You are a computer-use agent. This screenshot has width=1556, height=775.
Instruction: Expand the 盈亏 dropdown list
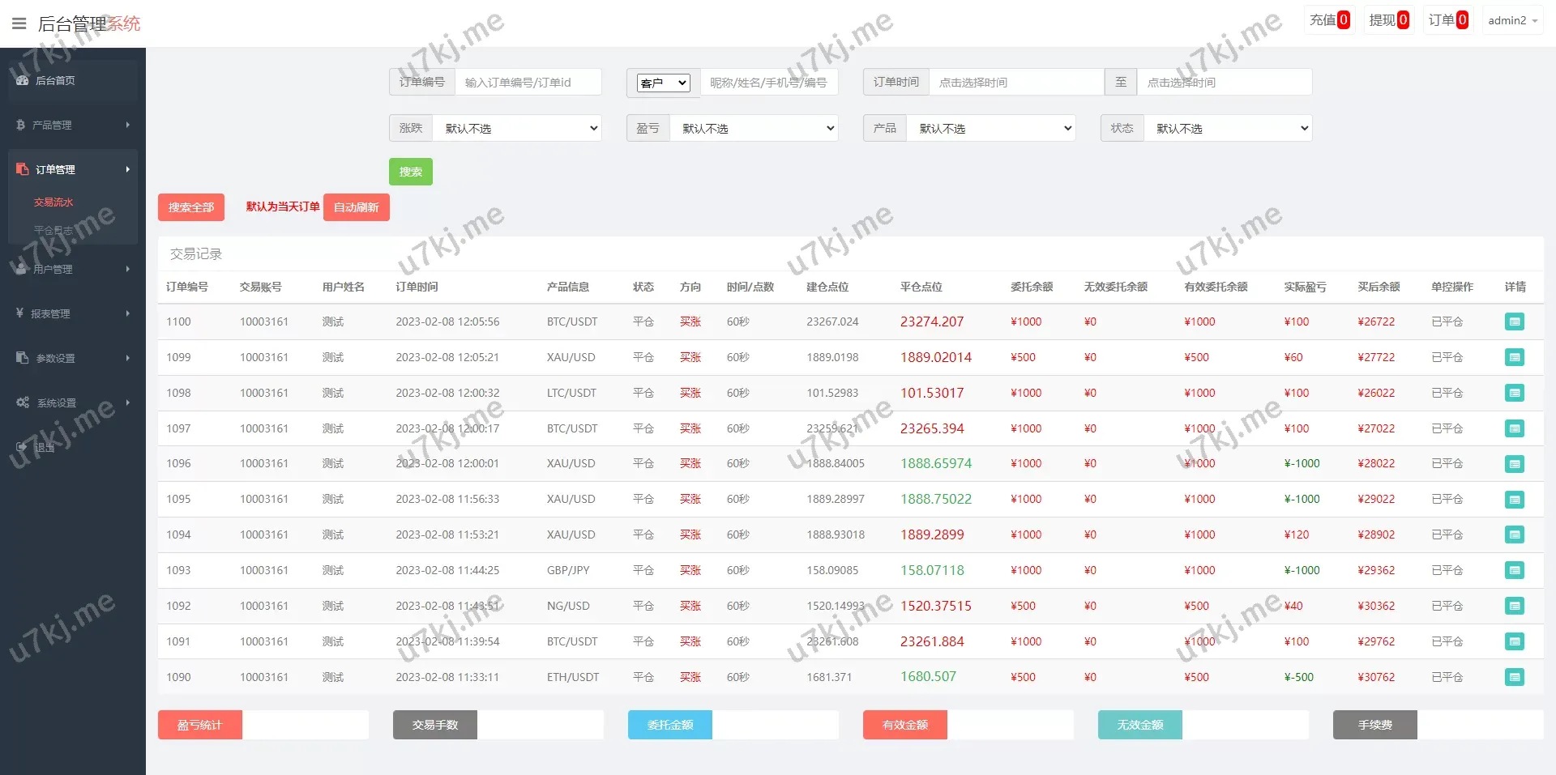[x=754, y=128]
